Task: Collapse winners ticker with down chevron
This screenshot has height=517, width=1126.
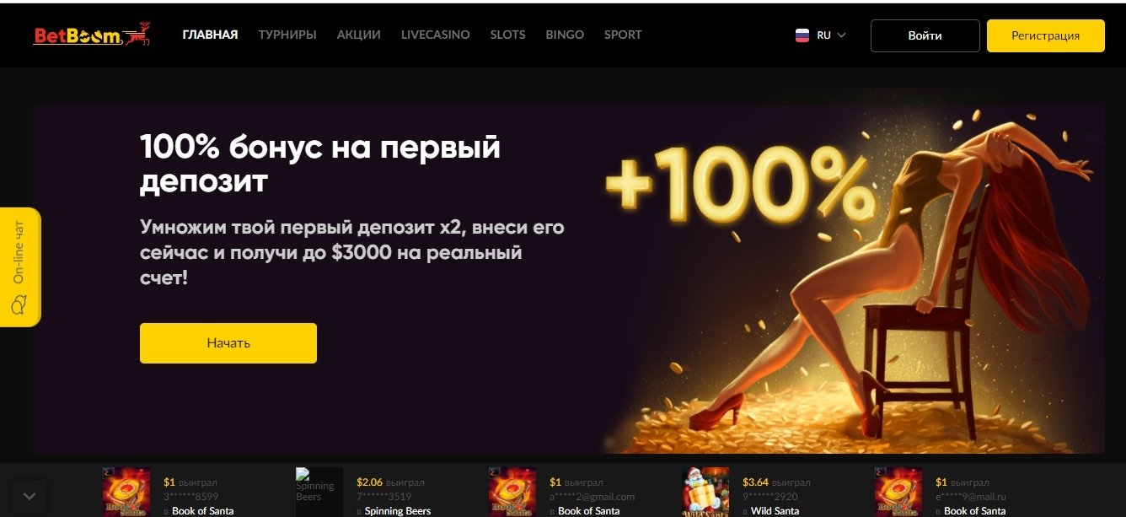Action: point(29,496)
